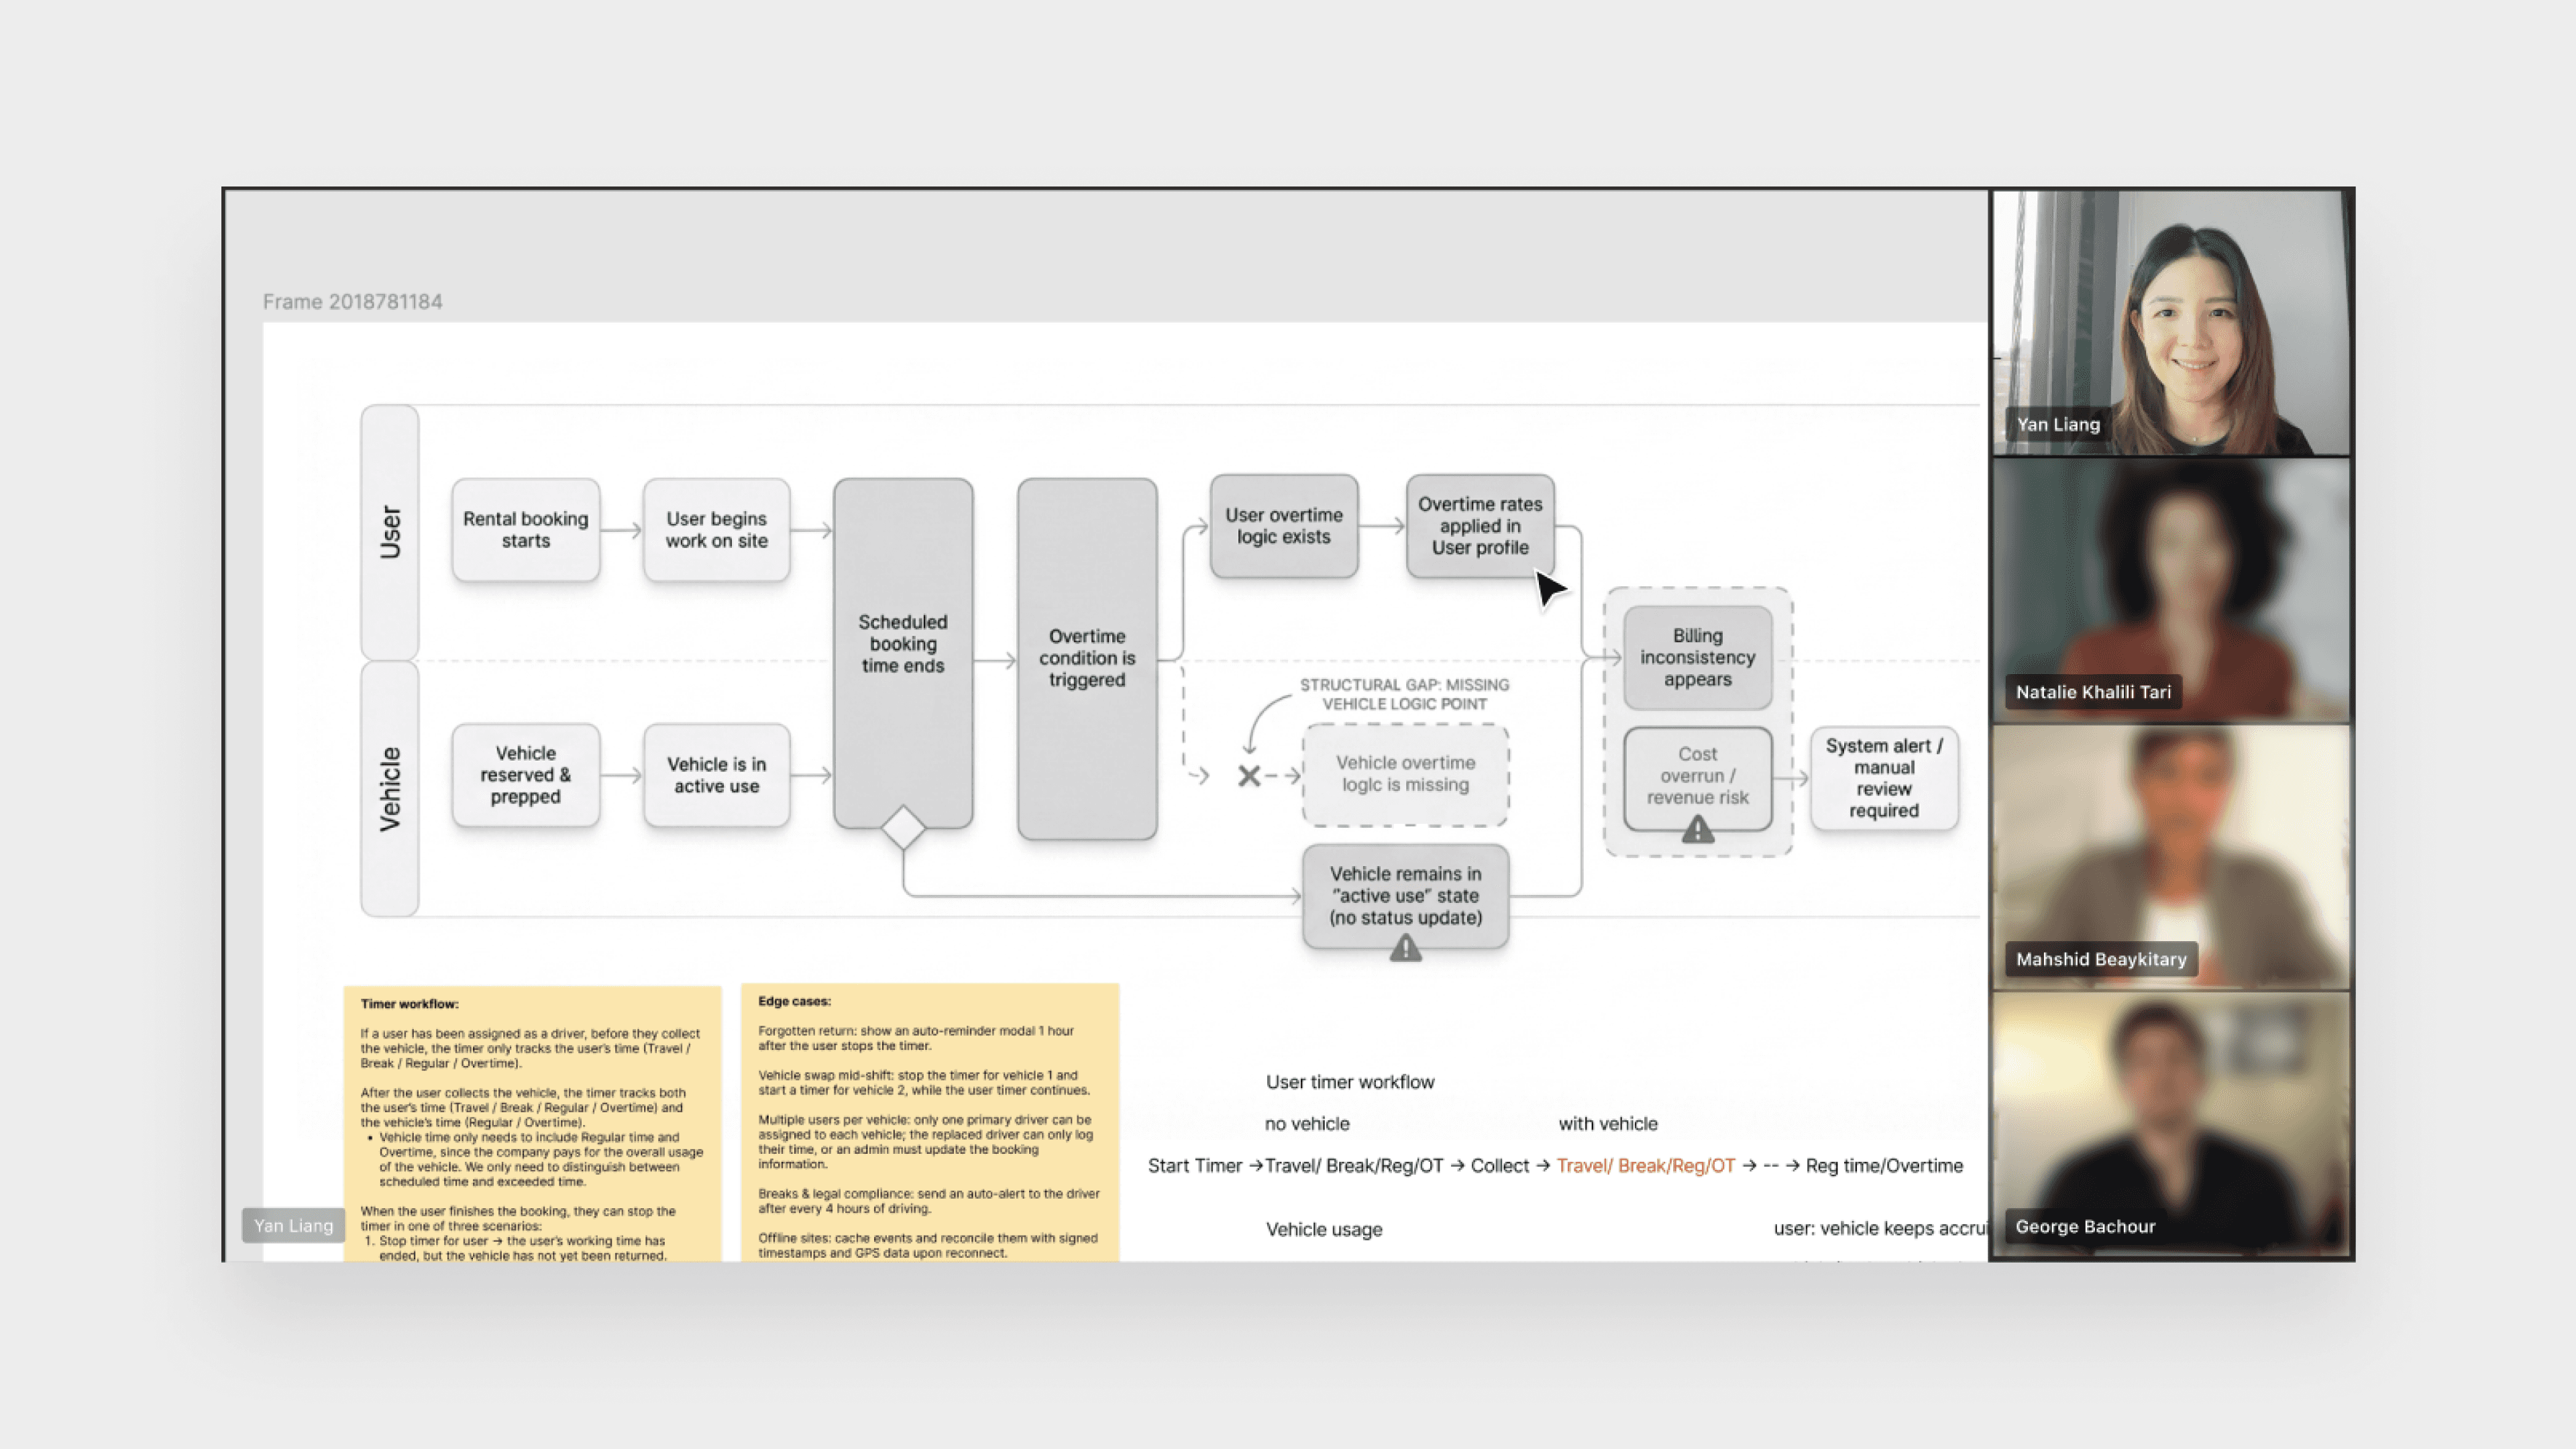
Task: Select Natalie Khalili Tari's video tile
Action: pyautogui.click(x=2170, y=590)
